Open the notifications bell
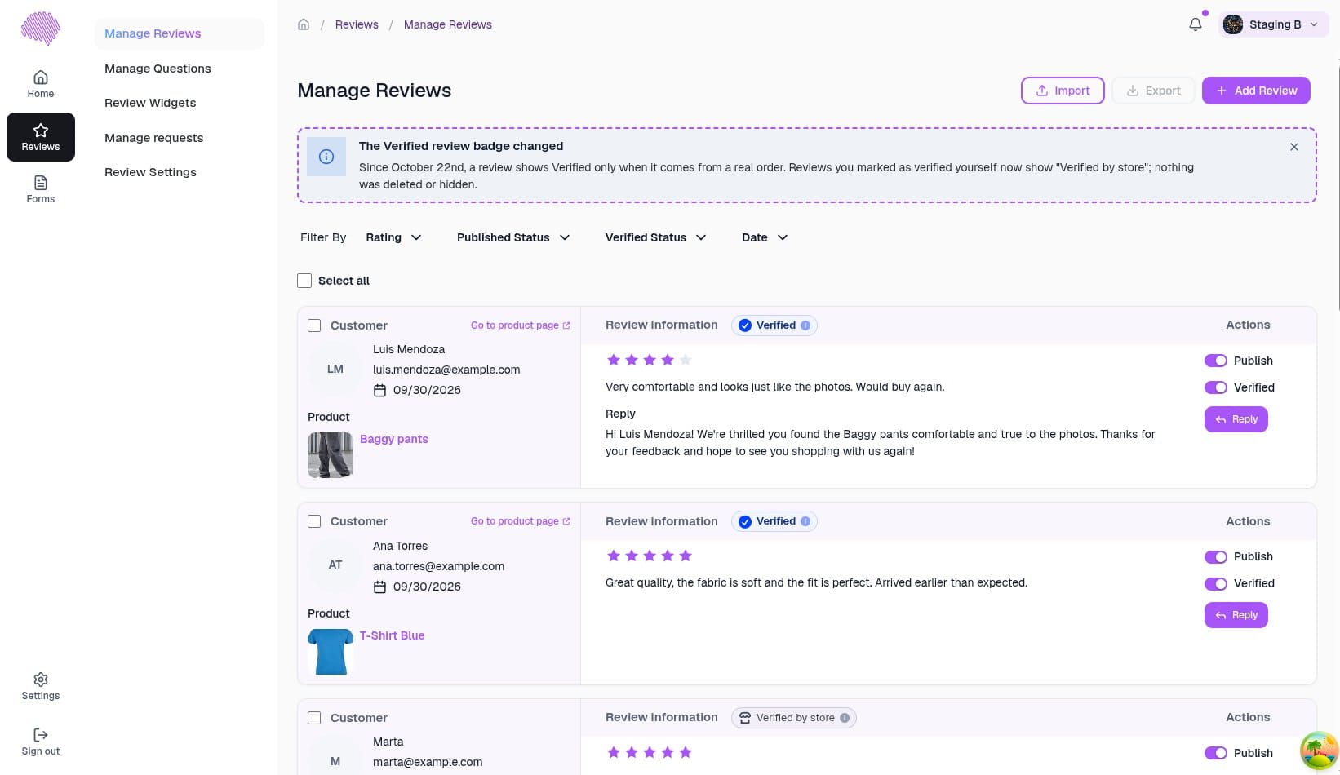 tap(1196, 24)
